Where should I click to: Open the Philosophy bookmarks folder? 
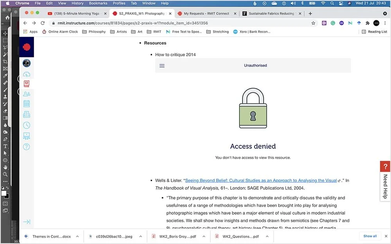(94, 32)
